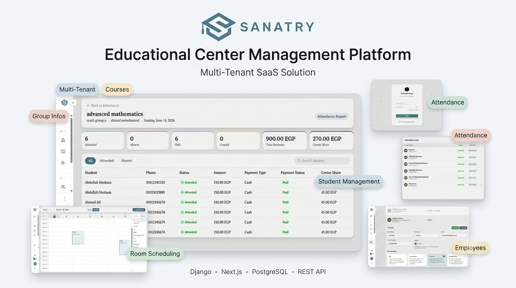Image resolution: width=516 pixels, height=288 pixels.
Task: Click into the Search student field
Action: [x=322, y=161]
